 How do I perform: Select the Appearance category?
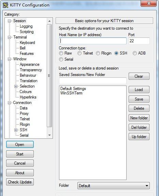(30, 64)
